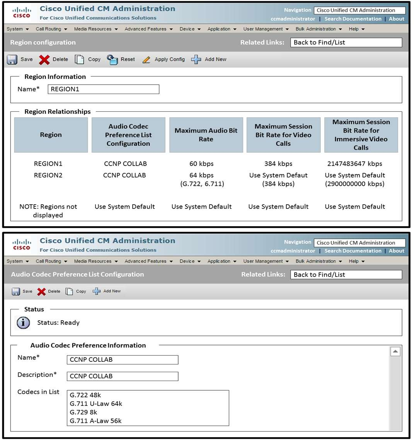Open Related Links dropdown on Region configuration page

[x=346, y=43]
